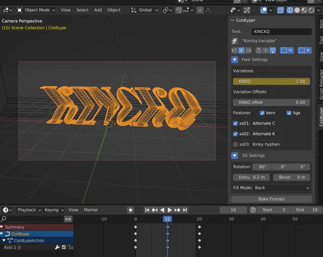Jump to the next keyframe
This screenshot has width=323, height=257.
click(177, 210)
